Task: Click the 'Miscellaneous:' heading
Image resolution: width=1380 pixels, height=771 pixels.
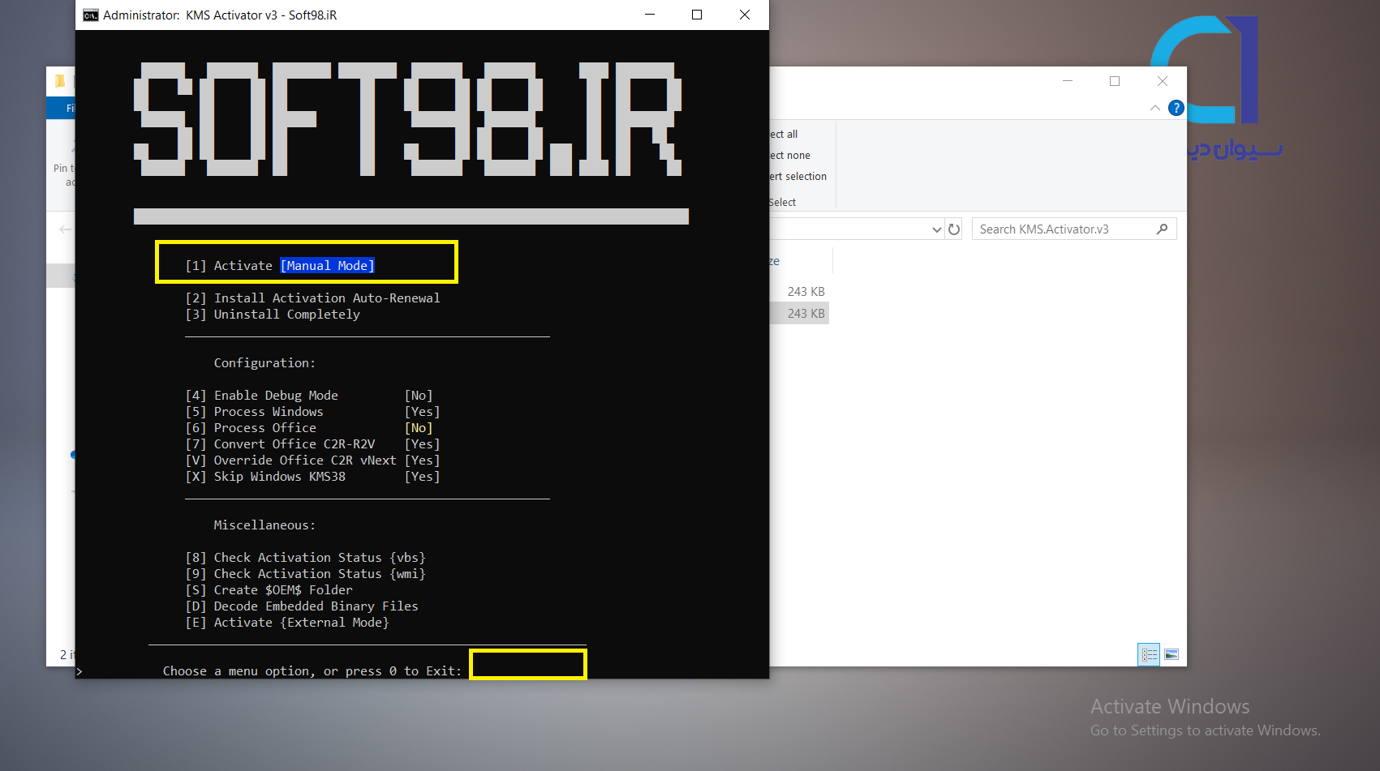Action: pos(264,525)
